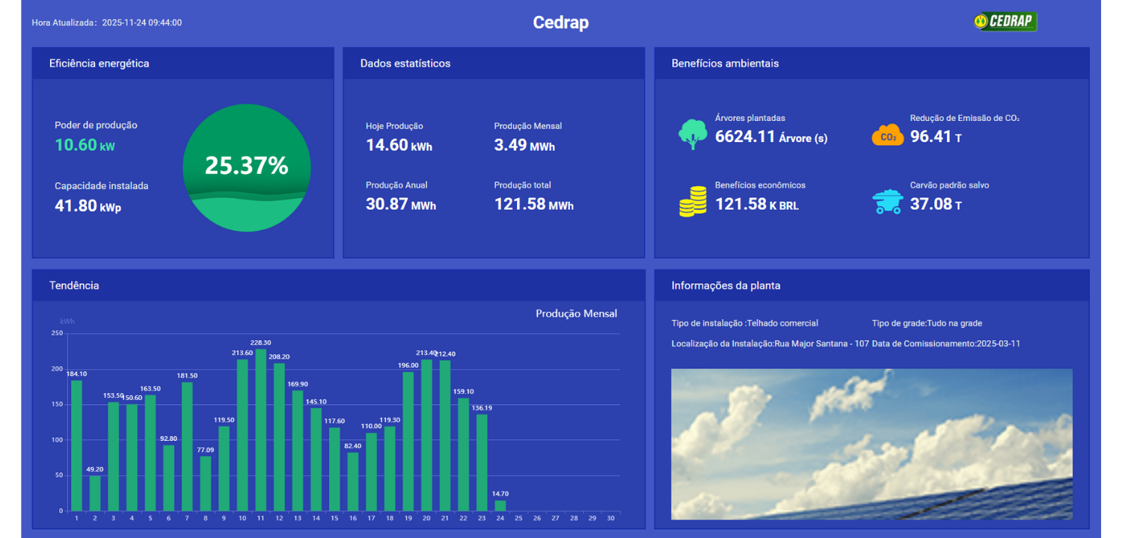This screenshot has height=538, width=1122.
Task: Select the day 24 bar showing 14.70
Action: 500,506
